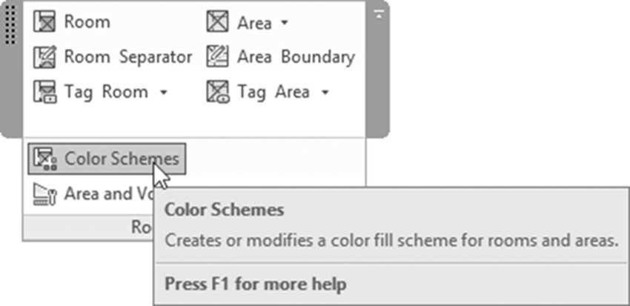Click the Tag Area label text
630x306 pixels.
(273, 93)
